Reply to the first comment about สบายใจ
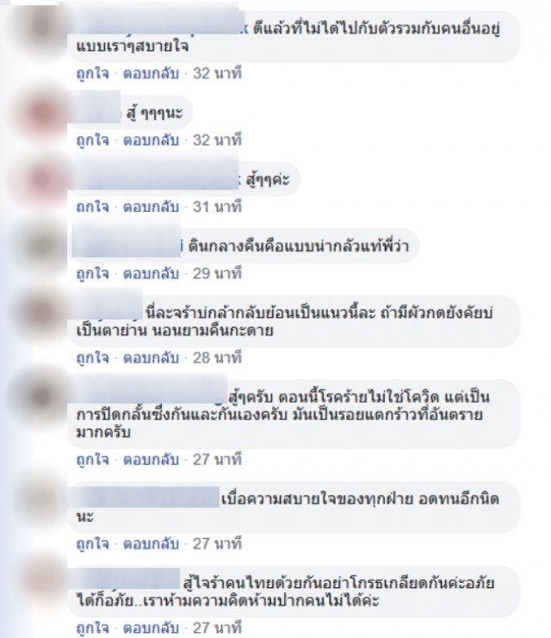Screen dimensions: 551x638 click(x=151, y=74)
